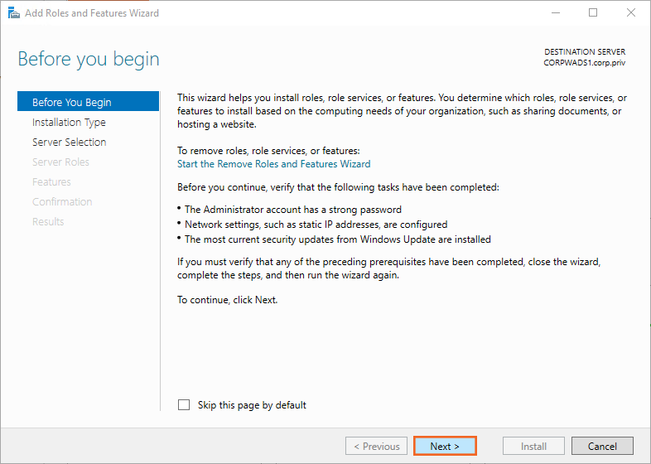Click the Before you begin page heading
The image size is (651, 464).
[x=89, y=60]
